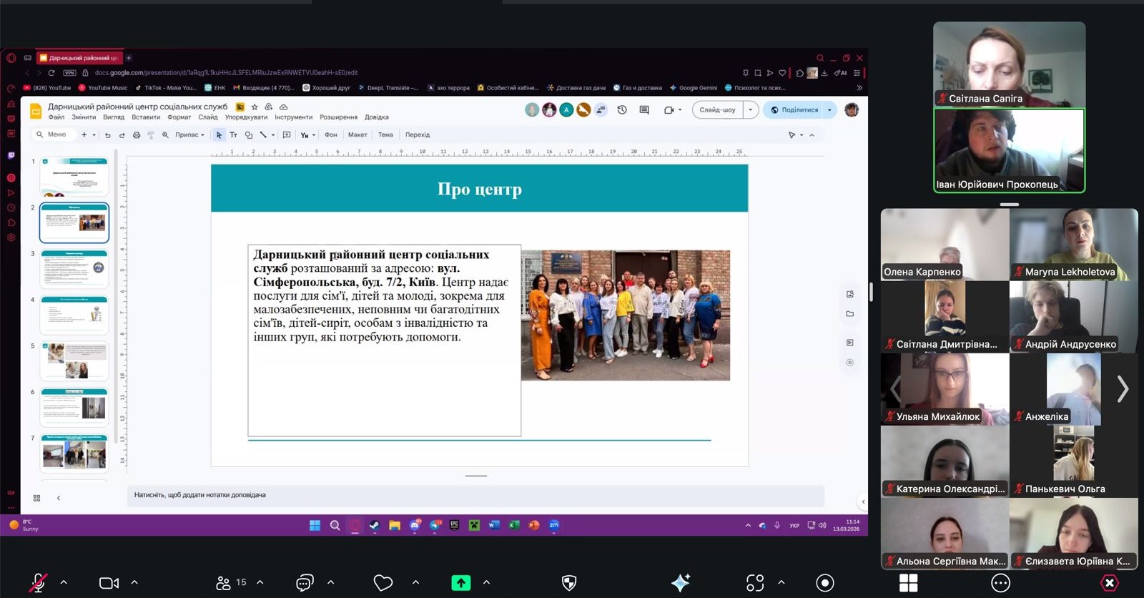Image resolution: width=1144 pixels, height=598 pixels.
Task: Click the Тема toolbar button
Action: coord(385,135)
